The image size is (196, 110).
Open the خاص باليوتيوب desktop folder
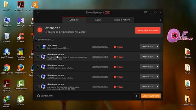[x=188, y=101]
